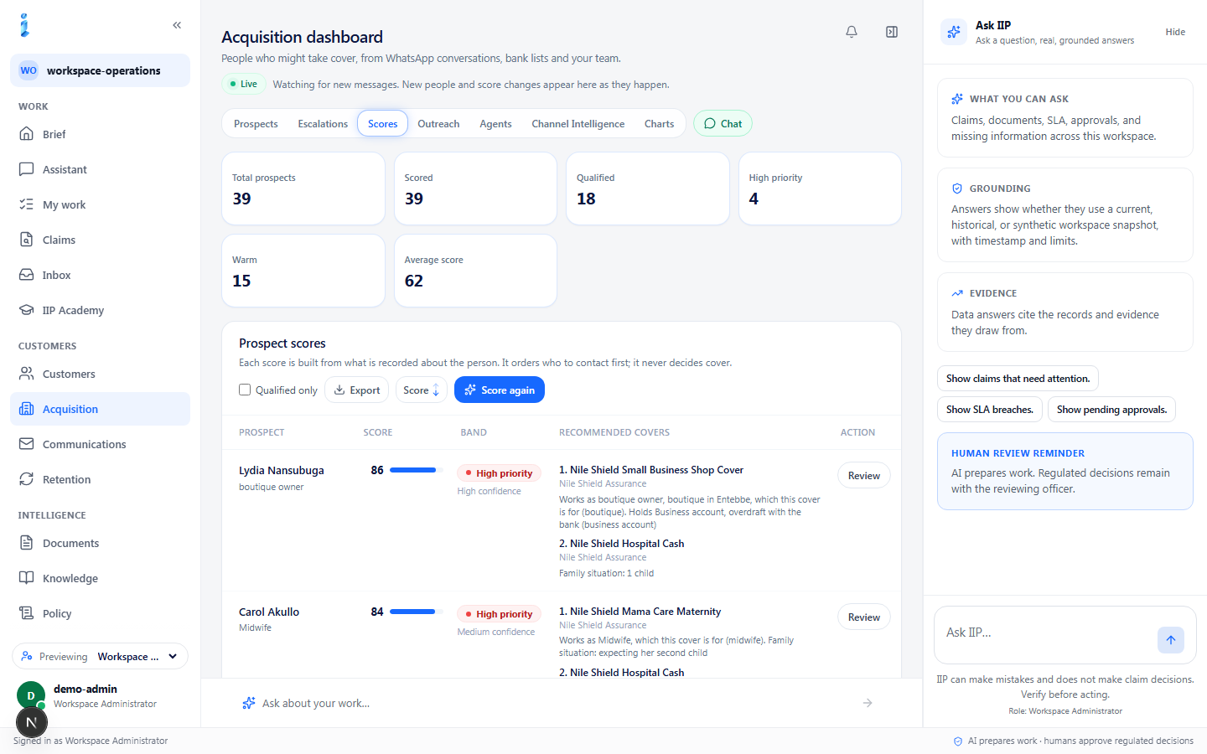Image resolution: width=1207 pixels, height=754 pixels.
Task: Click Show pending approvals suggestion
Action: coord(1111,409)
